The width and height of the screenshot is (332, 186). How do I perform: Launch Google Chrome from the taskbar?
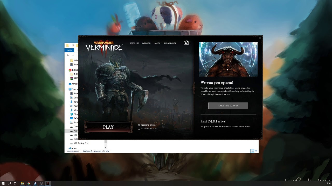29,183
